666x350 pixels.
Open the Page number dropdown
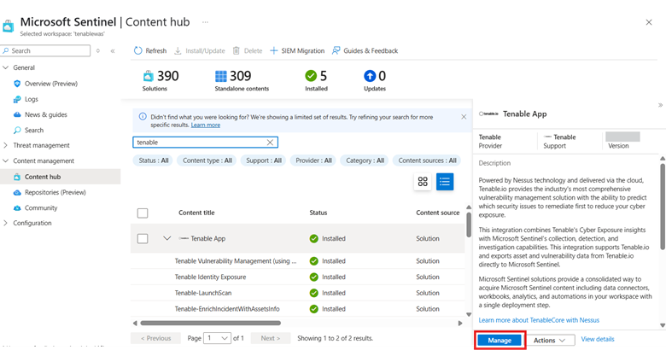coord(218,338)
